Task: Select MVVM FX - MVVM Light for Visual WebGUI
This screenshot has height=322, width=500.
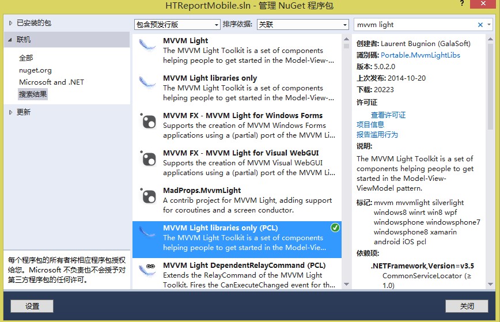Action: point(241,153)
